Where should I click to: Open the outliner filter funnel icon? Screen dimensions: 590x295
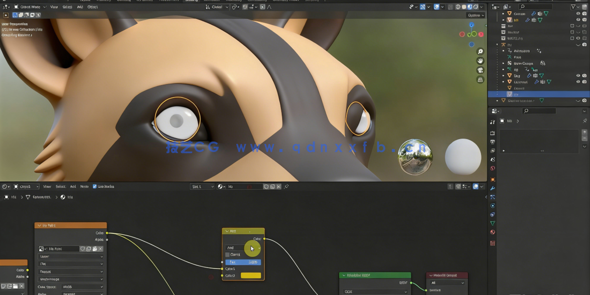(573, 6)
